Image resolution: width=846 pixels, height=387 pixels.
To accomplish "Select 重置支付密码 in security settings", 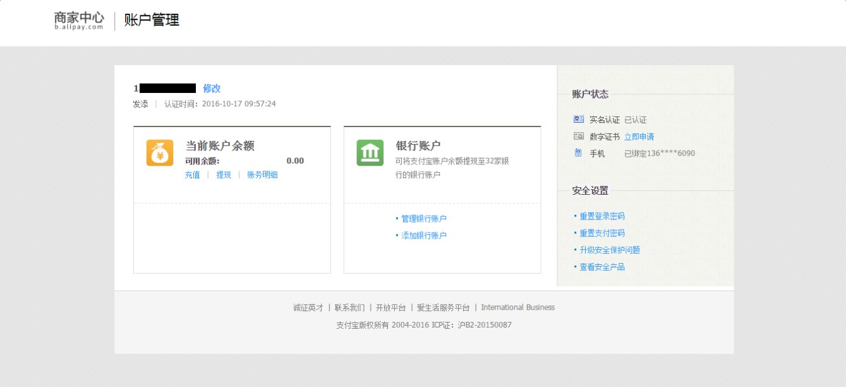I will pos(602,233).
